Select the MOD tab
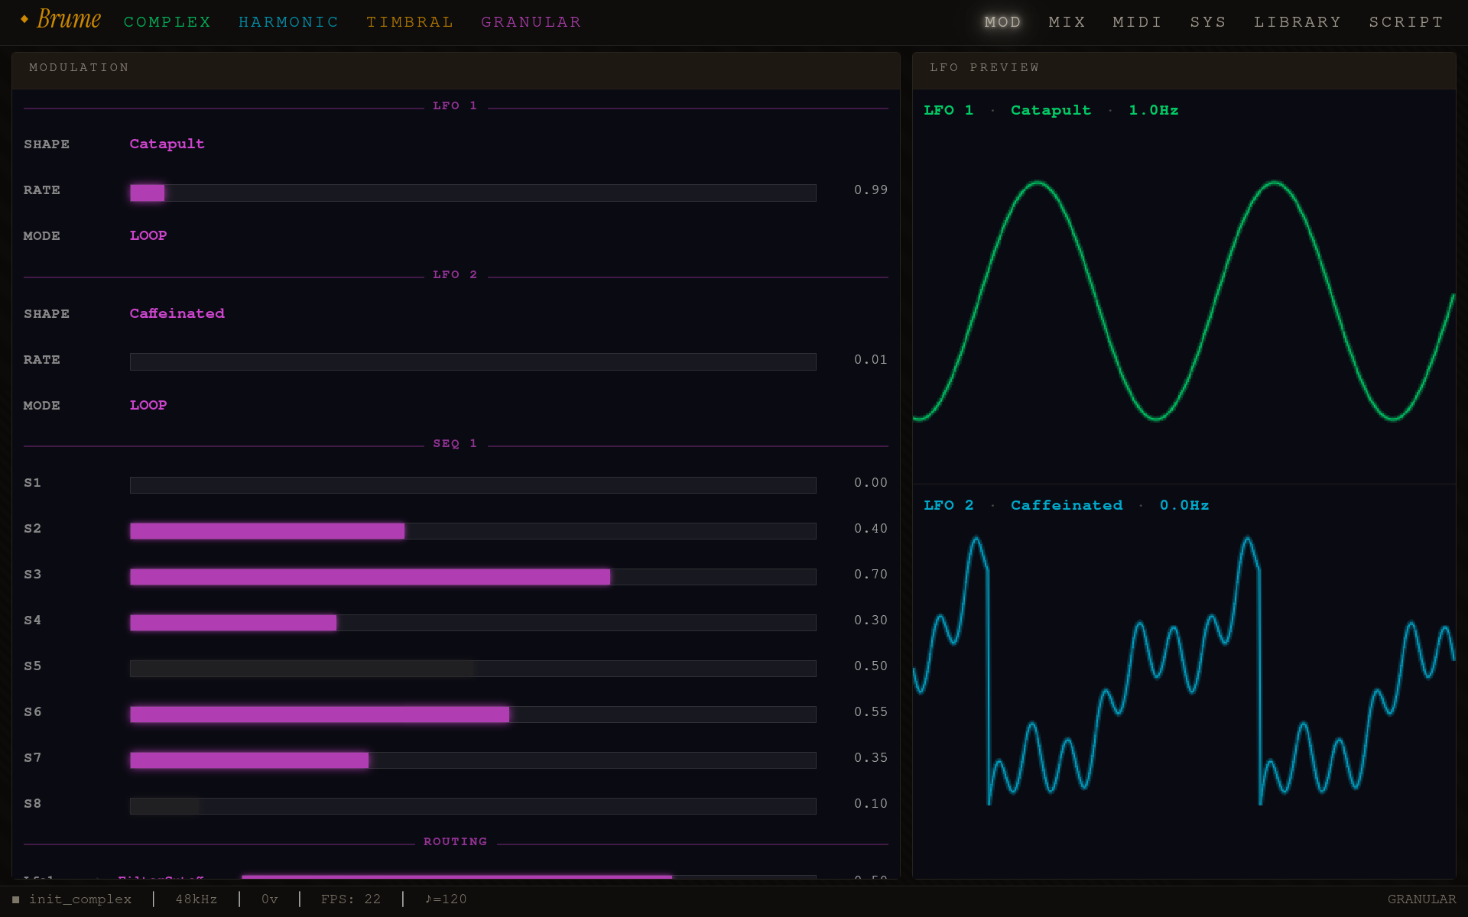 pos(1002,21)
